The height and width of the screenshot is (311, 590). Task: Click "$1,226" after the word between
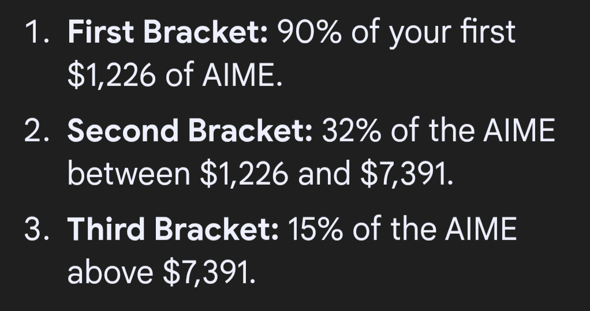click(x=244, y=173)
